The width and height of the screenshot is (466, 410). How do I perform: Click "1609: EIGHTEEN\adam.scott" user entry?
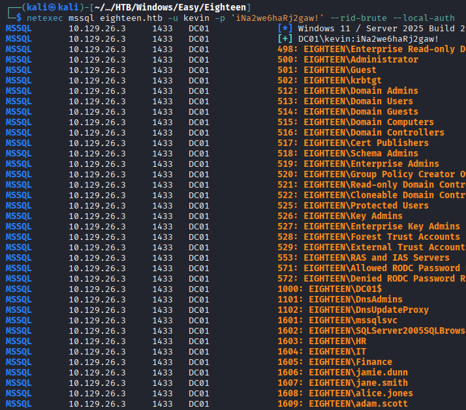pos(343,403)
